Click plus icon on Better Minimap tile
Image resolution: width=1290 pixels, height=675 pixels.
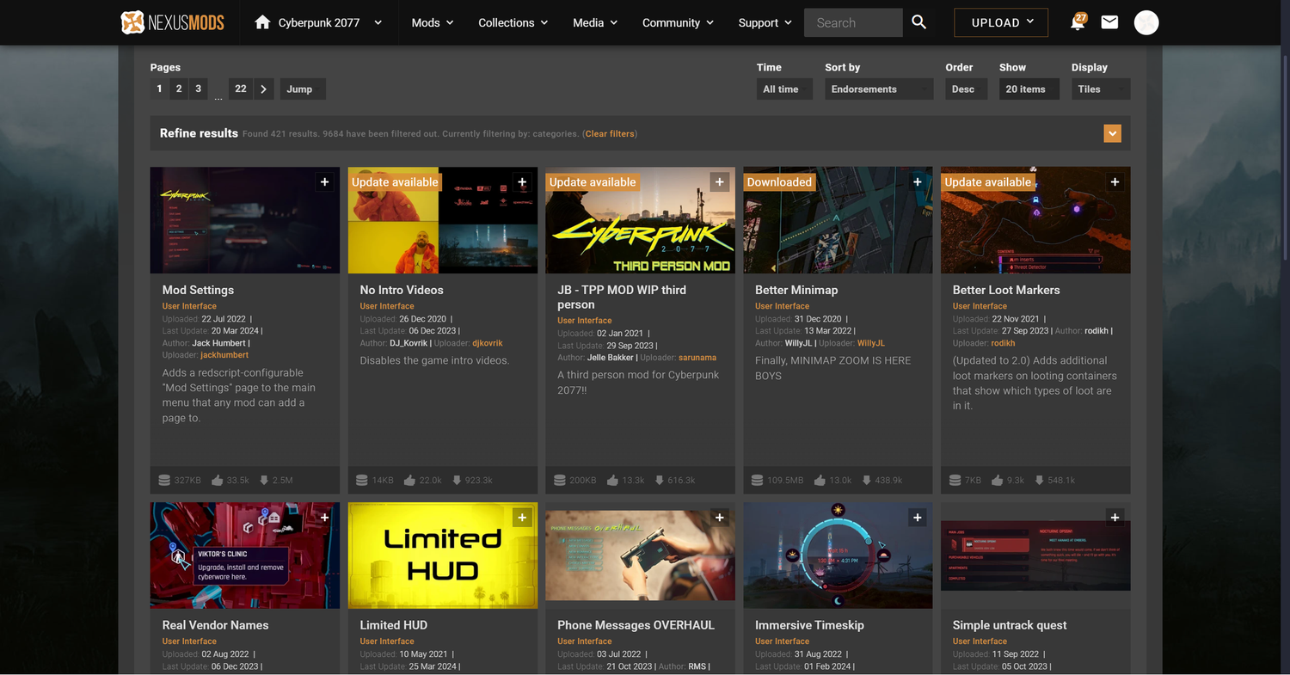coord(918,182)
